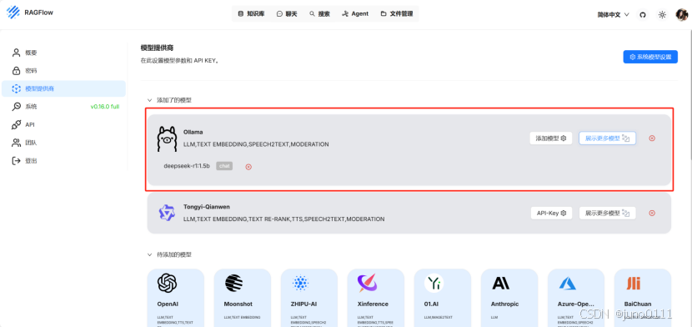Click the Tongyi-Qianwen provider name text

(x=207, y=207)
